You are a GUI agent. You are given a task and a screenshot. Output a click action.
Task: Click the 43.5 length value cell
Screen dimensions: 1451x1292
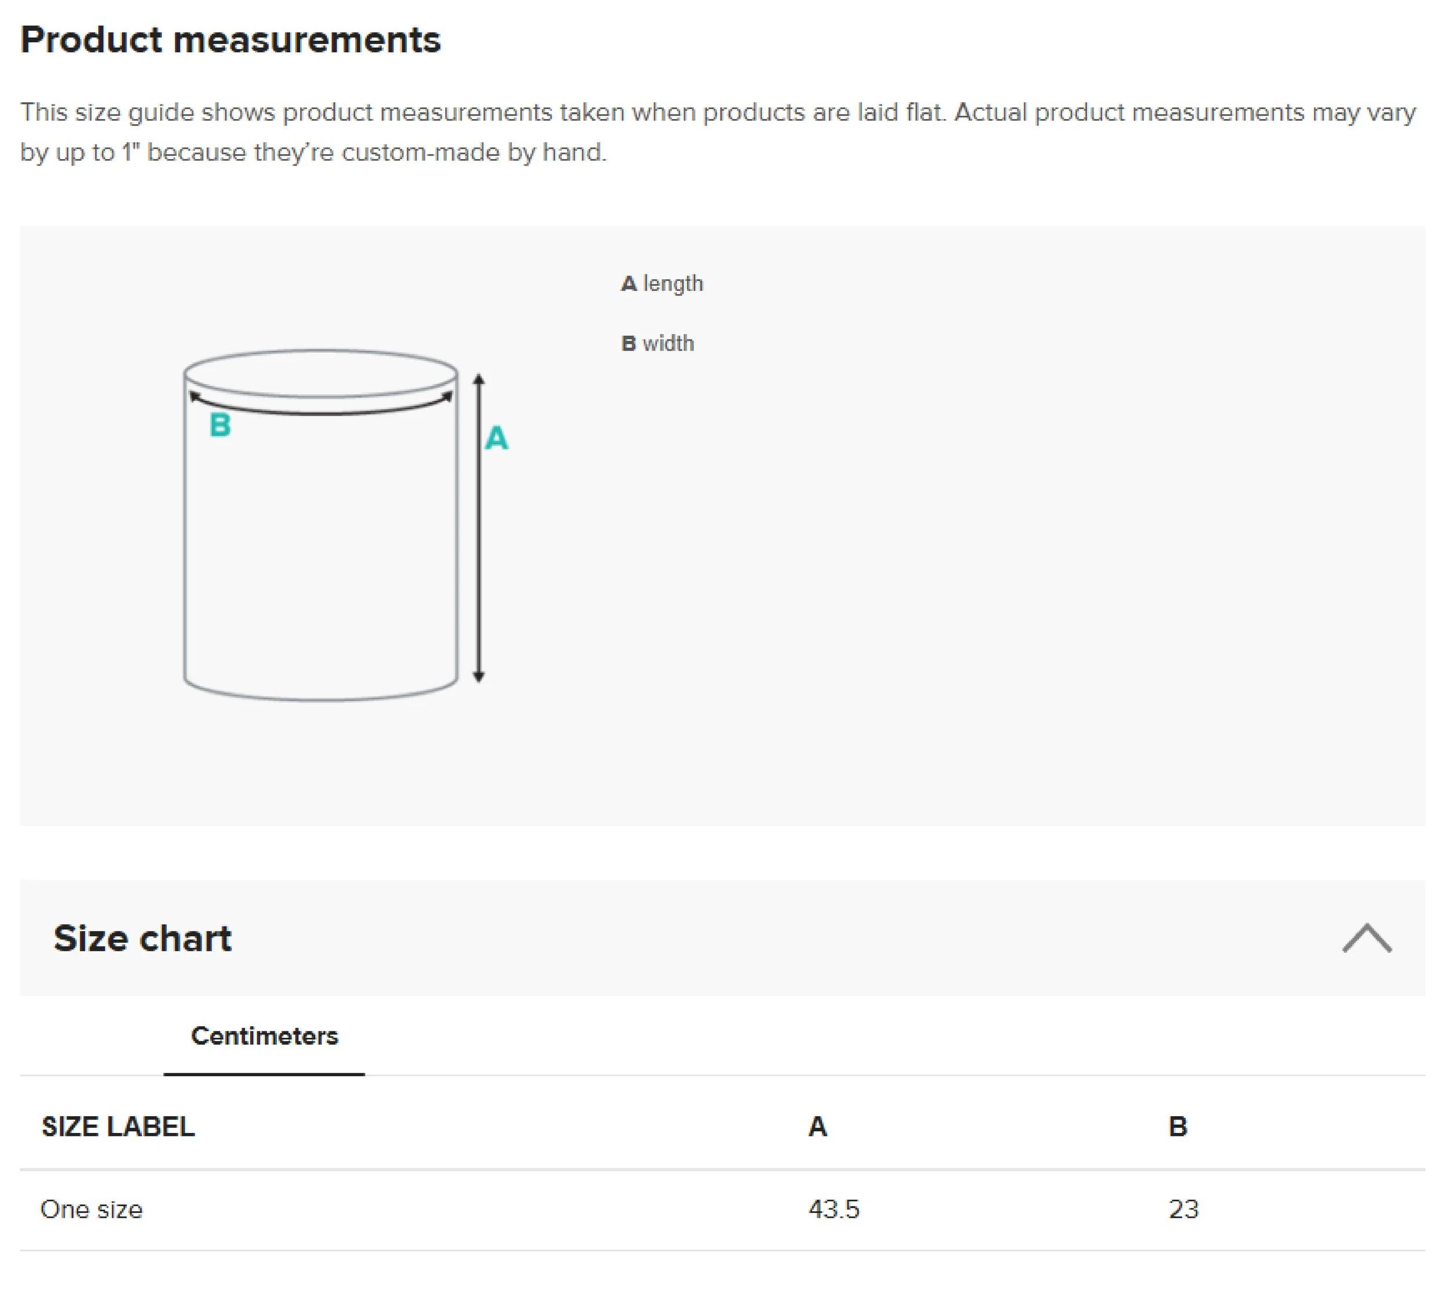pos(833,1209)
